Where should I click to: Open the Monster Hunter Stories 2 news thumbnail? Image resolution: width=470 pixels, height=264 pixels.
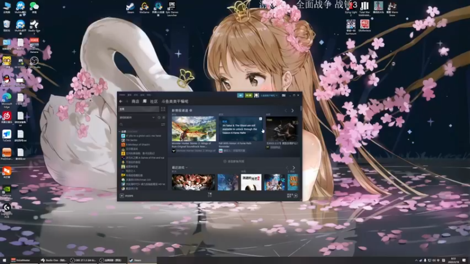click(194, 128)
